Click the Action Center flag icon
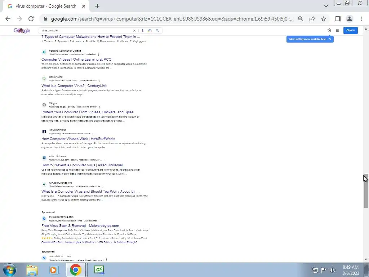Image resolution: width=369 pixels, height=277 pixels. click(x=324, y=270)
